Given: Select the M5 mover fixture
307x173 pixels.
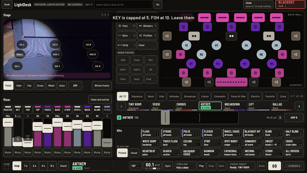Looking at the screenshot, I should tap(261, 54).
